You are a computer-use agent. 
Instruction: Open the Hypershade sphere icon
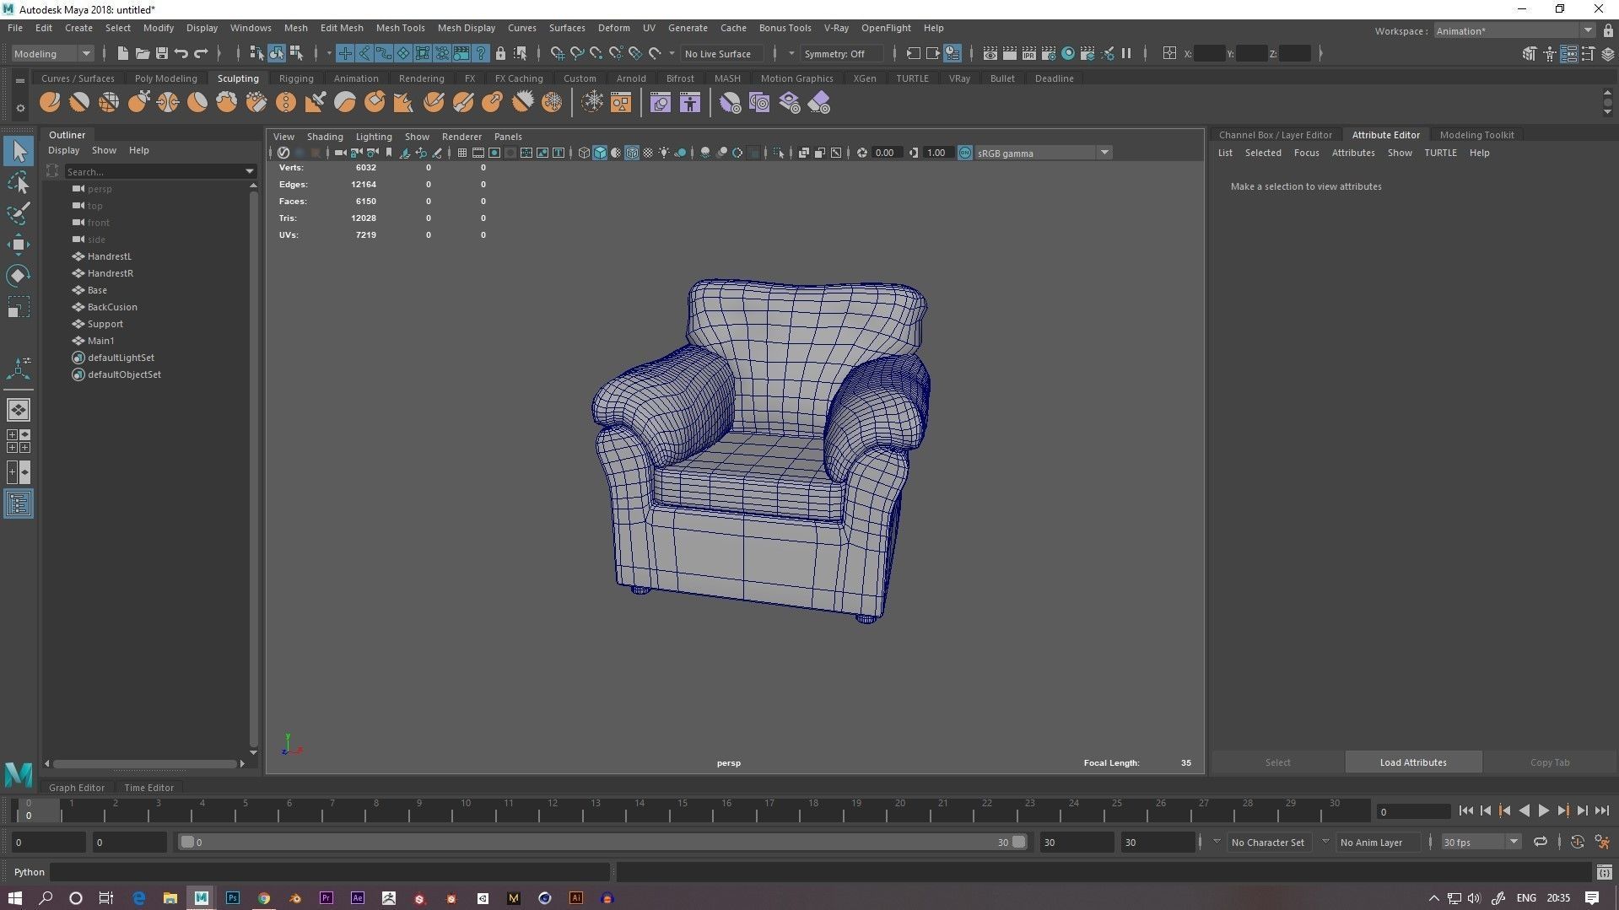[1068, 53]
